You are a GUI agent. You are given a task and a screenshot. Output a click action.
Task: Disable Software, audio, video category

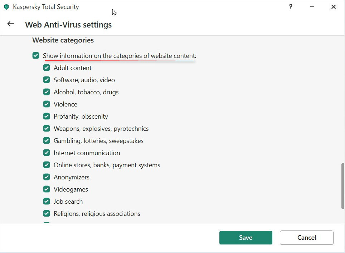click(x=47, y=80)
